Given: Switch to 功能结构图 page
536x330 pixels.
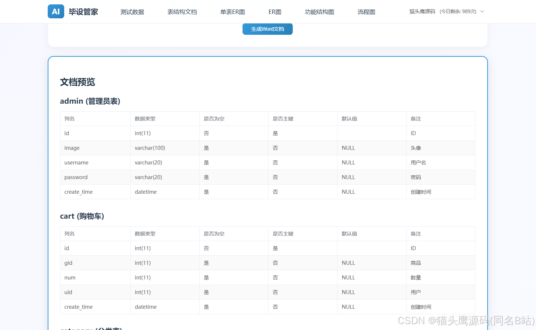Looking at the screenshot, I should 319,12.
